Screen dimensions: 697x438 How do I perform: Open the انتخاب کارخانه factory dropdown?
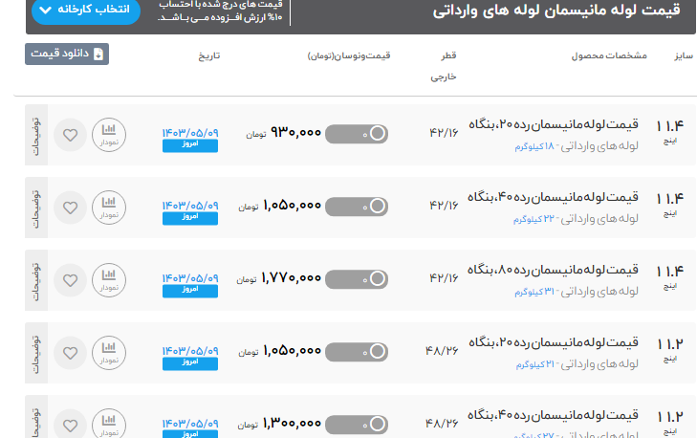[86, 10]
